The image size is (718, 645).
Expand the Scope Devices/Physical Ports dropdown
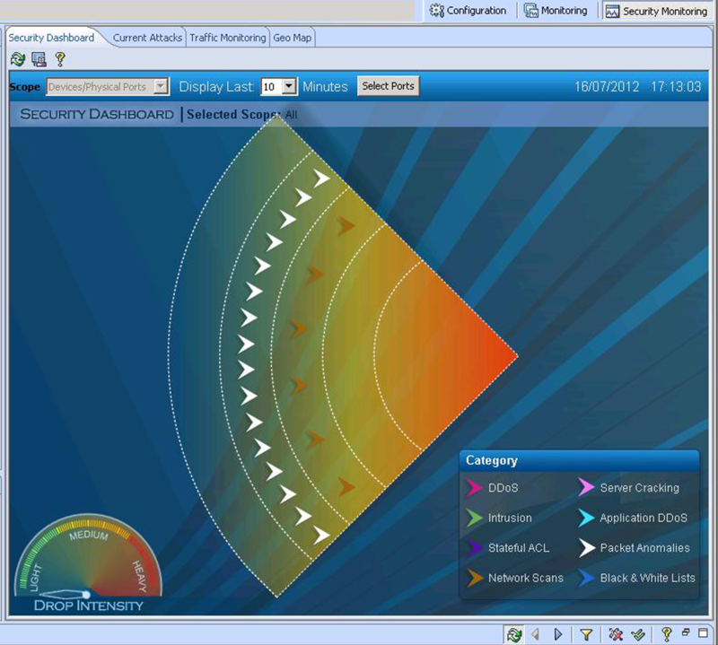pyautogui.click(x=161, y=86)
